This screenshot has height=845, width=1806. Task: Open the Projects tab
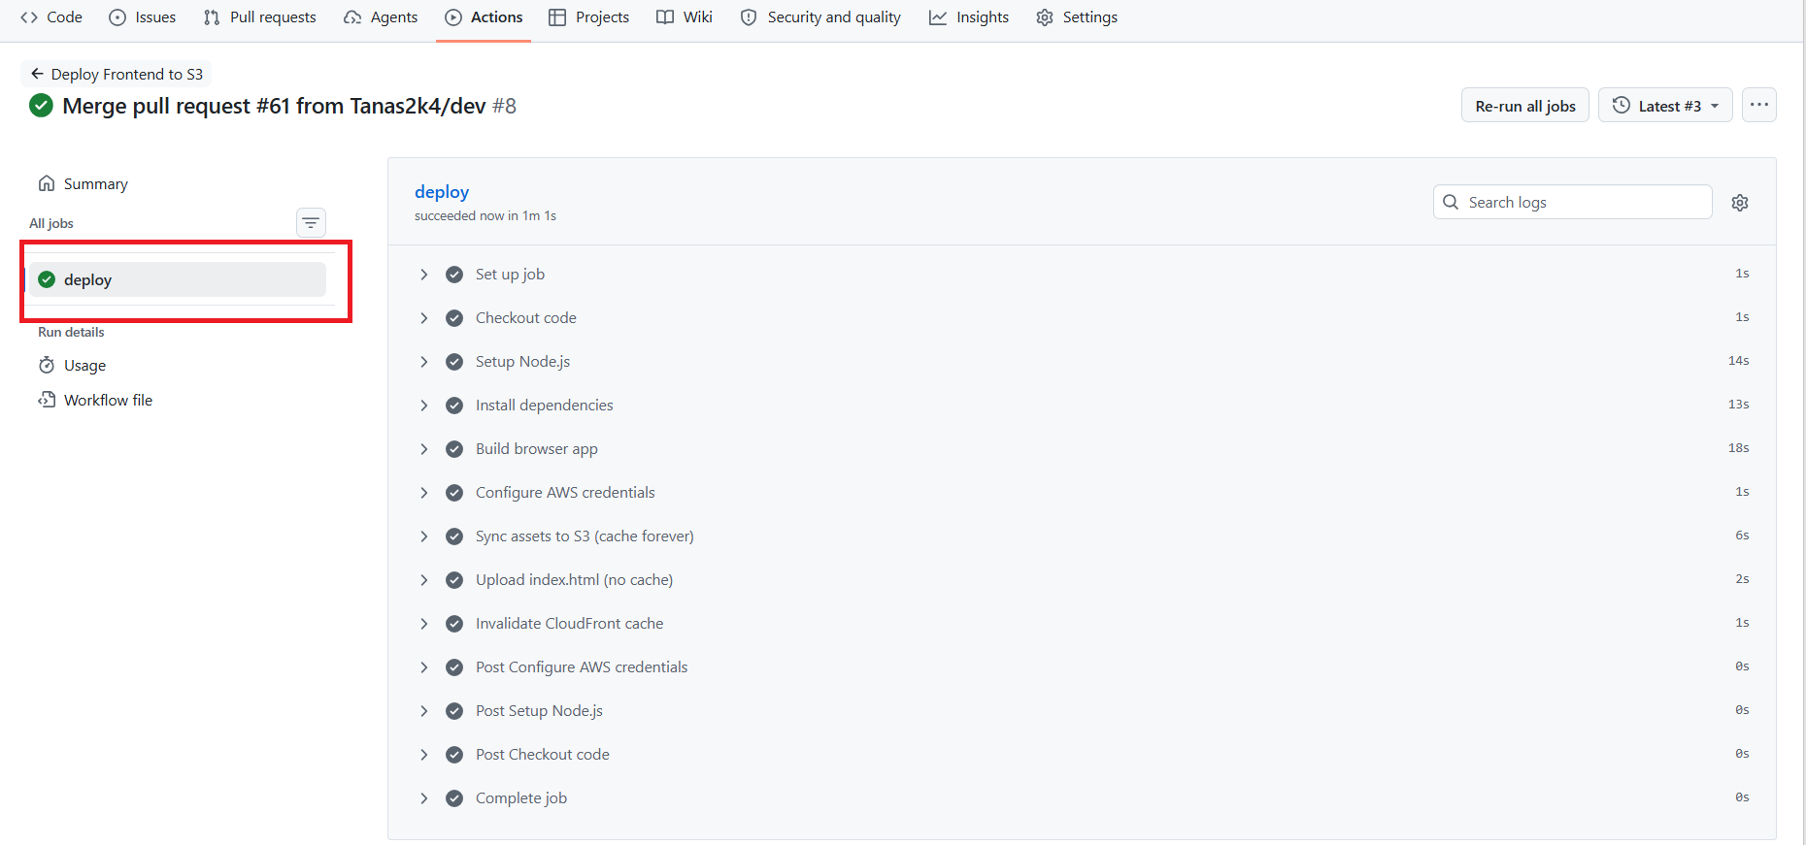pyautogui.click(x=589, y=17)
